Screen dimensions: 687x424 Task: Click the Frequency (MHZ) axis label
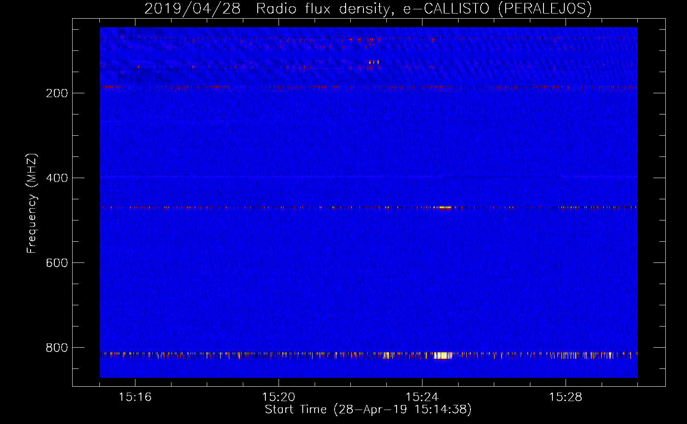31,203
